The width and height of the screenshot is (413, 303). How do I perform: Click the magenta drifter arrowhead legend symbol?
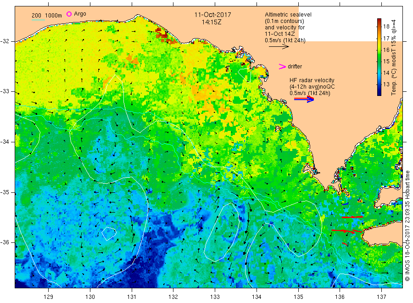282,67
